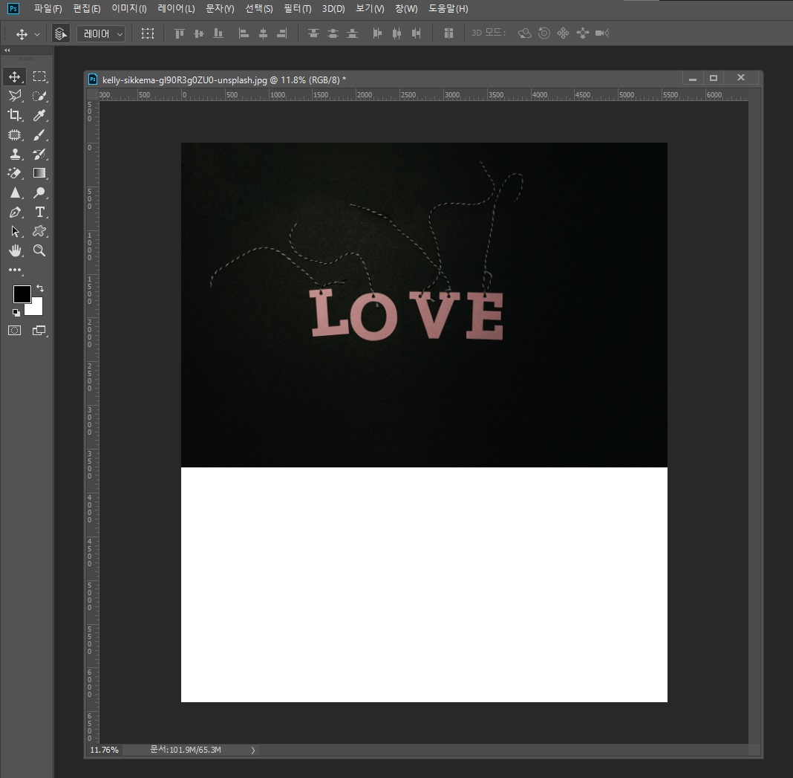Click the white background color swatch

pos(36,308)
